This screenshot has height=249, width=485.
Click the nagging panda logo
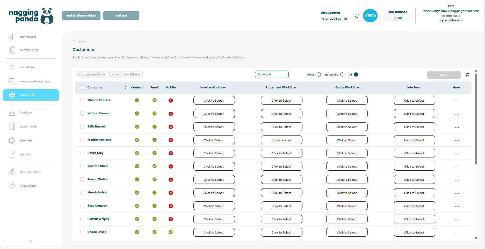(31, 16)
